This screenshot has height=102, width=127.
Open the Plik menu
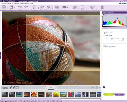2,3
